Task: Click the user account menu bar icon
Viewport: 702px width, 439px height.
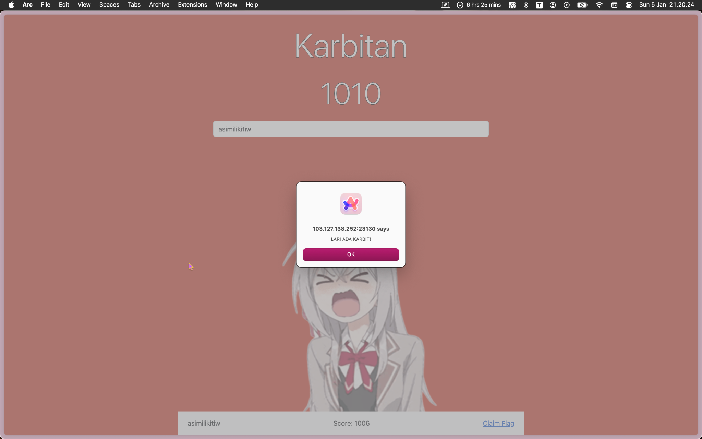Action: pos(553,5)
